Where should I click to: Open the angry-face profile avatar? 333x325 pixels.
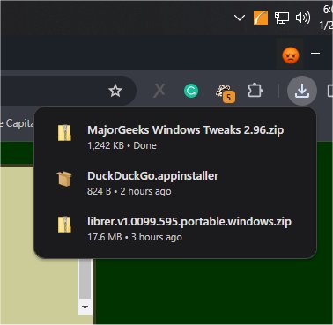pos(291,55)
